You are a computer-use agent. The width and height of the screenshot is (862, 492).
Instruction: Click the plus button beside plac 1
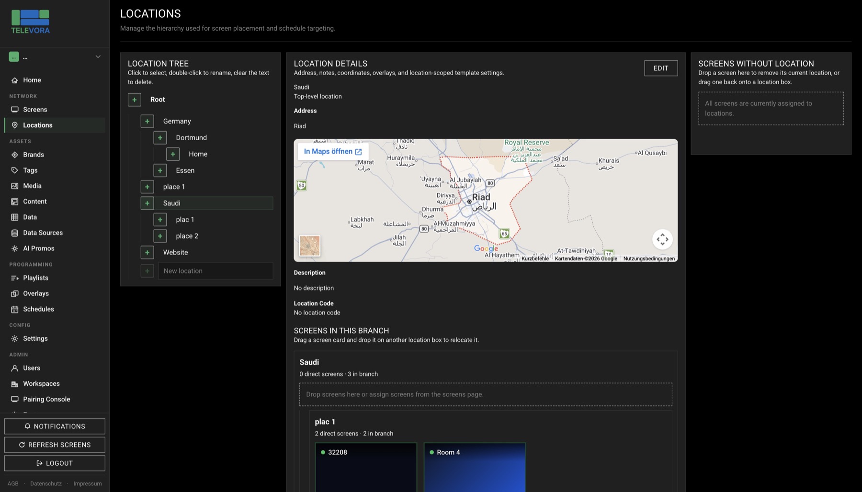tap(160, 220)
